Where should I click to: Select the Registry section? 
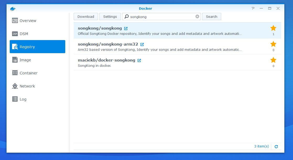pos(37,47)
